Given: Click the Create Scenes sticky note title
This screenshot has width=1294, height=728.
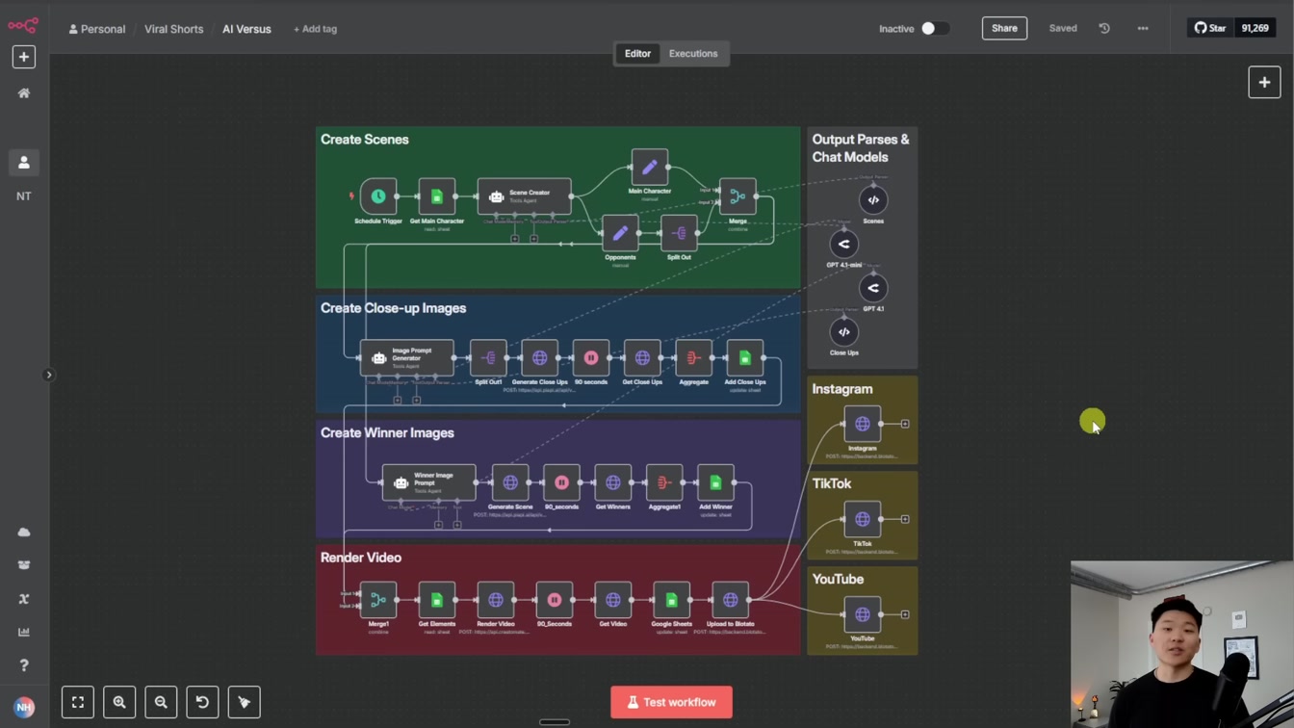Looking at the screenshot, I should (x=364, y=140).
